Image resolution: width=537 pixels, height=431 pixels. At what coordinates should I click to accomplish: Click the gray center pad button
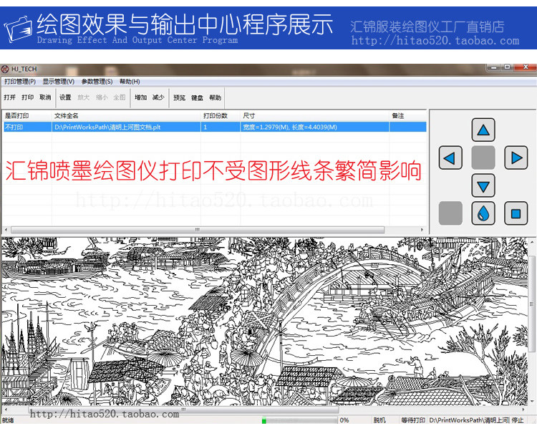point(483,158)
